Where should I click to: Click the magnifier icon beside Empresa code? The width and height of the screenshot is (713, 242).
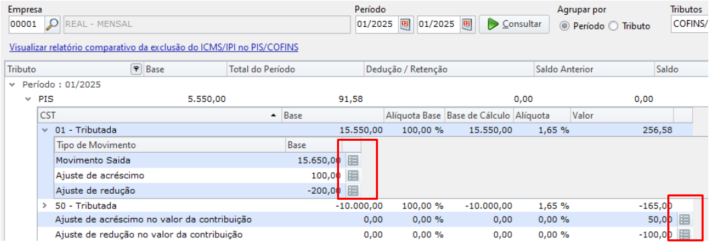point(52,25)
